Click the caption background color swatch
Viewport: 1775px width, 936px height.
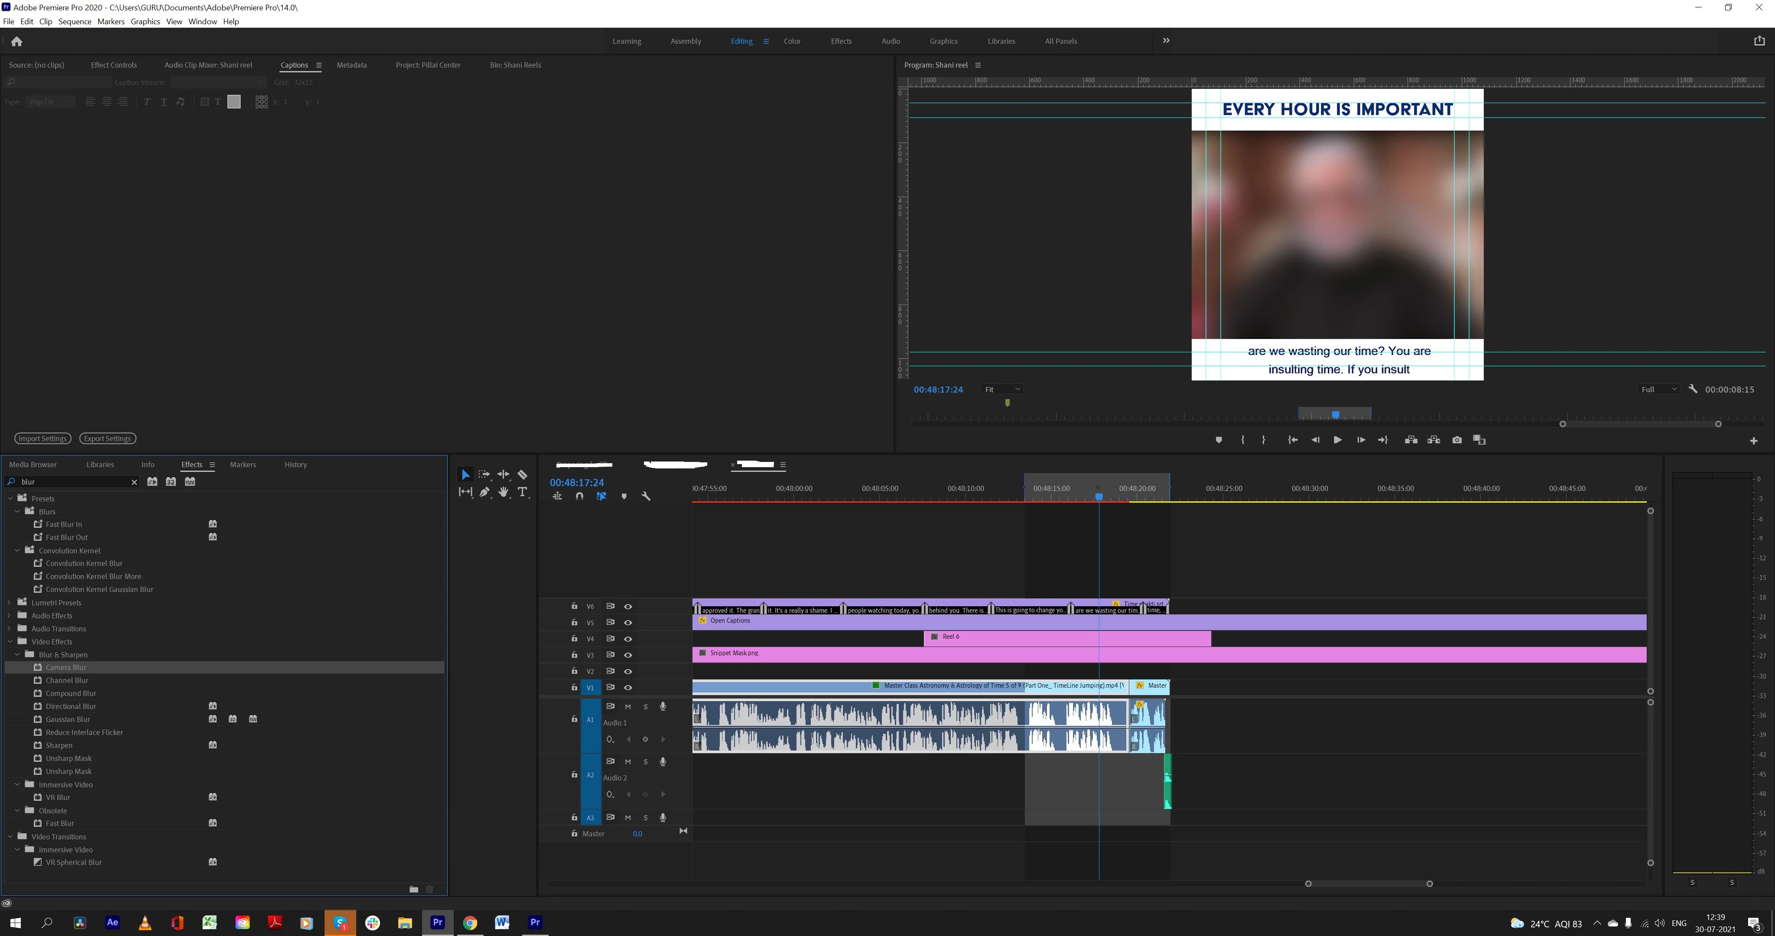point(234,102)
